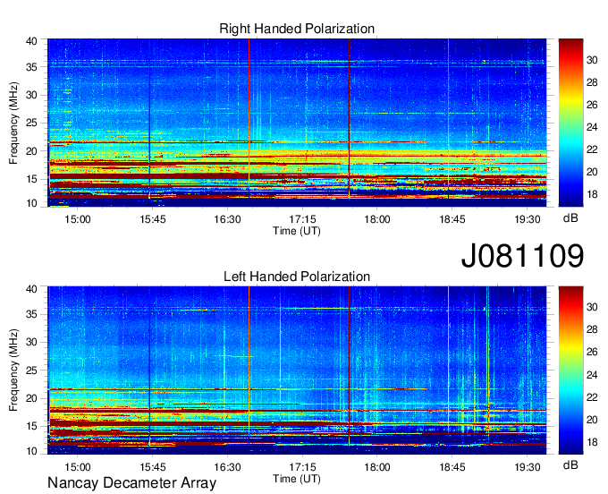
Task: Click 16:30 time tick under Left Handed plot
Action: (x=228, y=467)
